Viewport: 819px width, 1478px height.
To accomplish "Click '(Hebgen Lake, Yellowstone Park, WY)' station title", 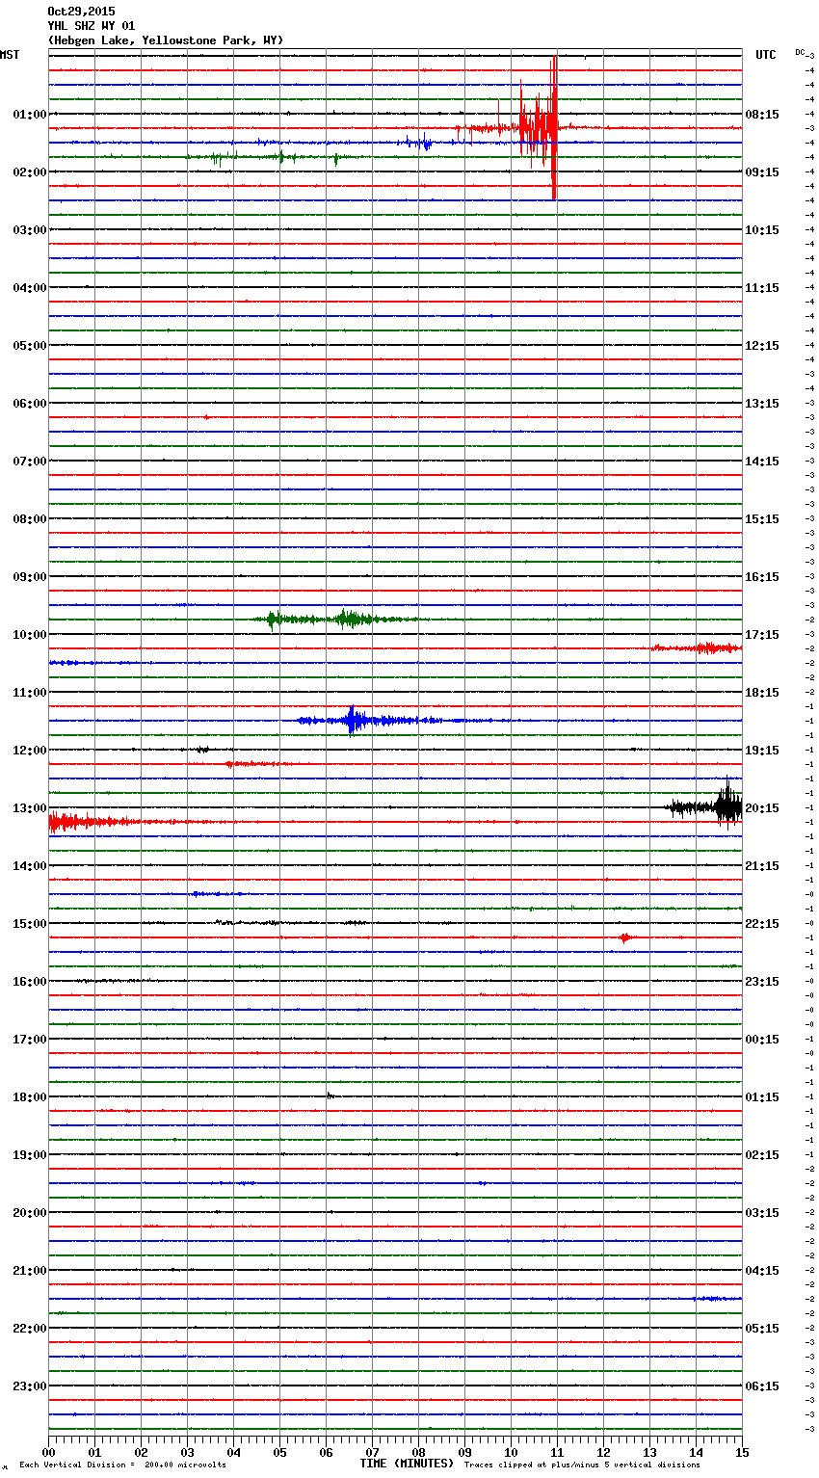I will 165,40.
